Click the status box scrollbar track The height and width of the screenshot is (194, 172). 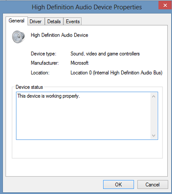154,116
